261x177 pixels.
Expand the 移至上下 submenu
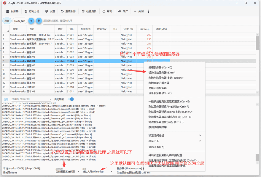pos(175,141)
